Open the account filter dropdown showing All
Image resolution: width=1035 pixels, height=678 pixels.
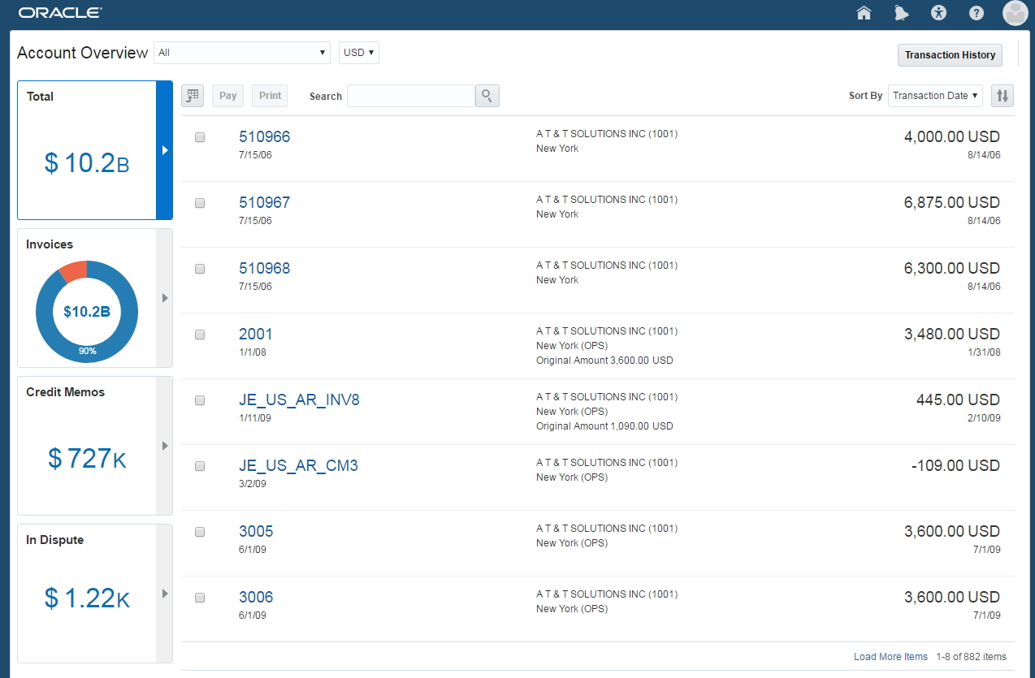click(x=242, y=53)
